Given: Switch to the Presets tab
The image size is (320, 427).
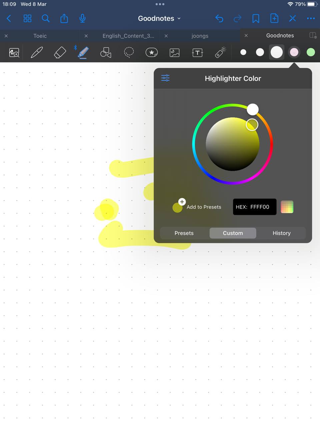Looking at the screenshot, I should [x=184, y=233].
